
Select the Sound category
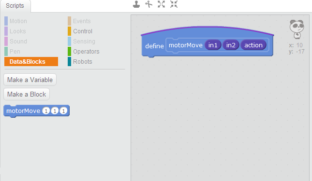[x=18, y=42]
